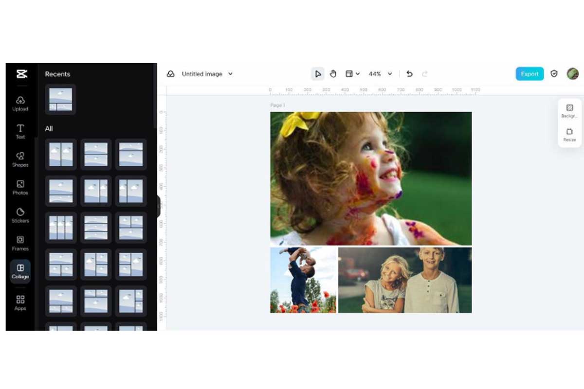Open the Resize tool
The width and height of the screenshot is (584, 389).
pyautogui.click(x=569, y=135)
